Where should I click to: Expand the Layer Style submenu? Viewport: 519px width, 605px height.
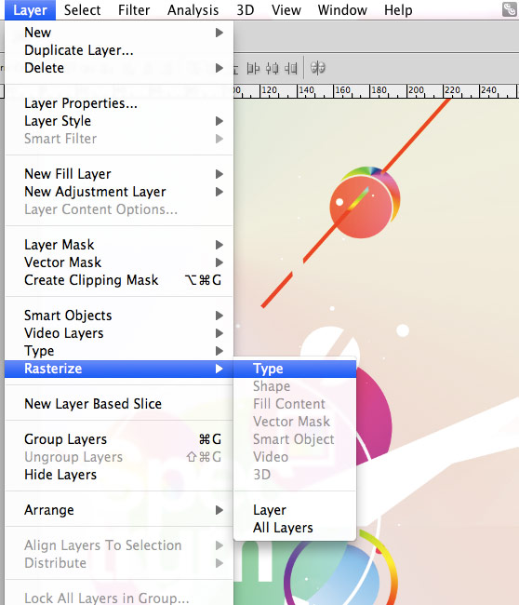[119, 121]
